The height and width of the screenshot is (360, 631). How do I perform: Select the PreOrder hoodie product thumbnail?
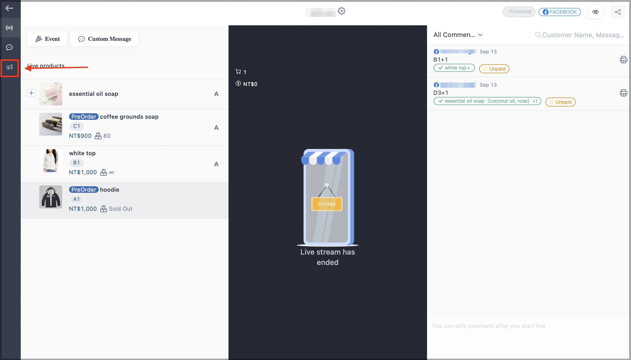(51, 197)
